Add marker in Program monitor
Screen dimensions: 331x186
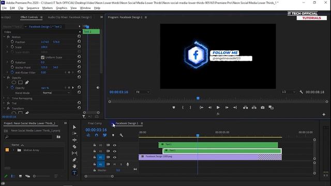pos(174,107)
